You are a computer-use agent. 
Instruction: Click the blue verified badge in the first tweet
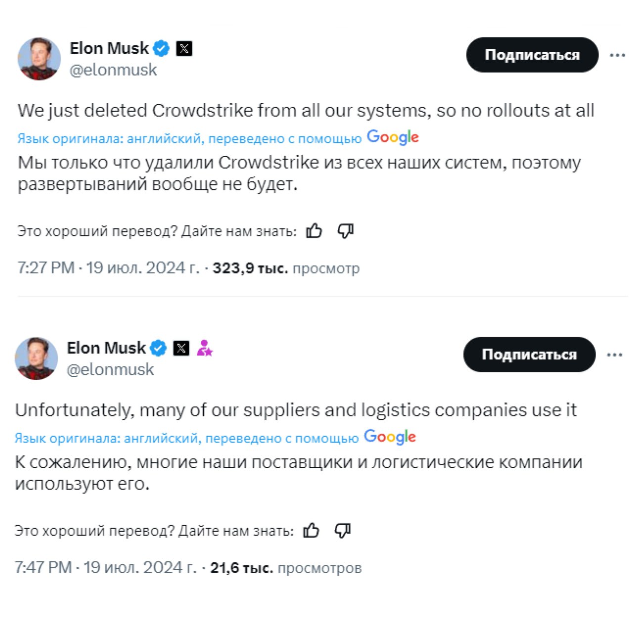pyautogui.click(x=161, y=48)
